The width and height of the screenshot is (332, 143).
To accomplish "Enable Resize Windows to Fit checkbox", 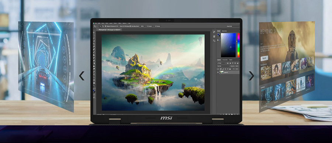I will click(x=106, y=26).
